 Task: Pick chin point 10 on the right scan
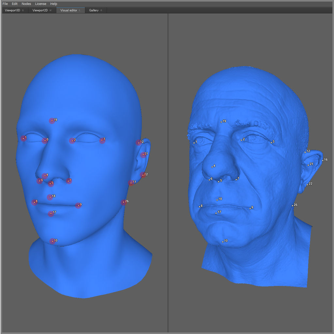(x=222, y=242)
